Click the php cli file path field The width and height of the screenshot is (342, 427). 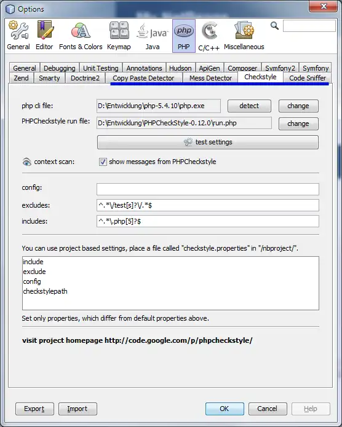point(159,106)
